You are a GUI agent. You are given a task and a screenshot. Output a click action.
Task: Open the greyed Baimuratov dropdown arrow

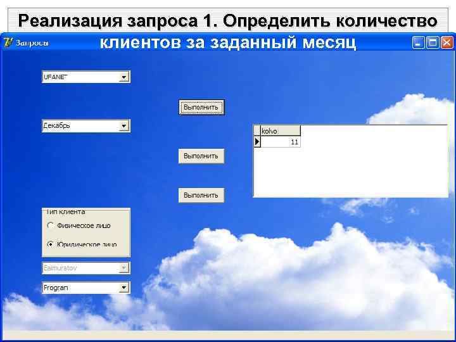[x=124, y=268]
